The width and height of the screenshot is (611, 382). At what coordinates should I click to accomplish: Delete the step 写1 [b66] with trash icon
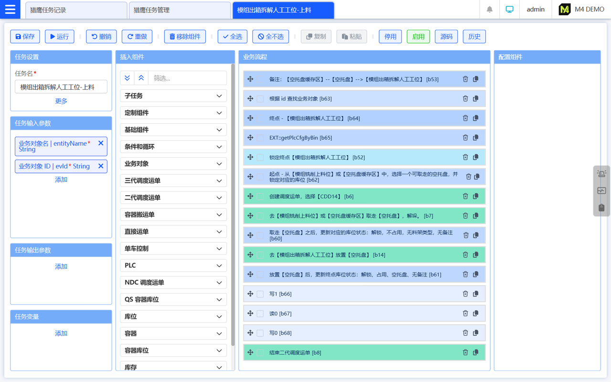click(465, 294)
